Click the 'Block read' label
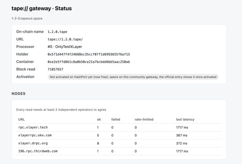 coord(26,69)
